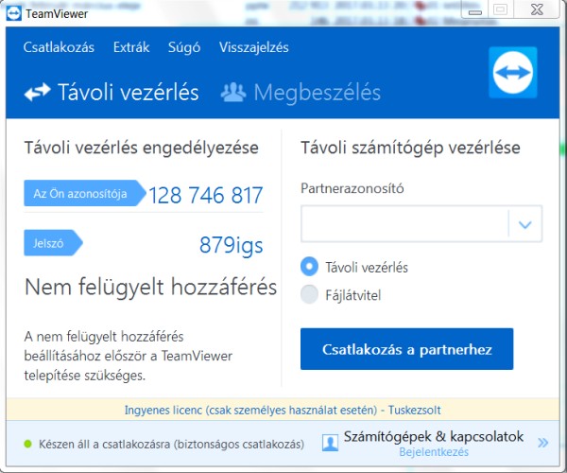
Task: Open the Extrák menu
Action: click(x=131, y=47)
